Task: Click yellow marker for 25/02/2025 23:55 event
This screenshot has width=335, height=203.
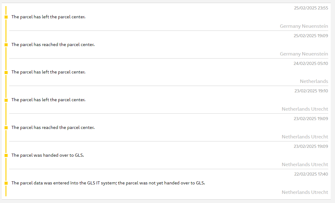Action: [x=6, y=17]
